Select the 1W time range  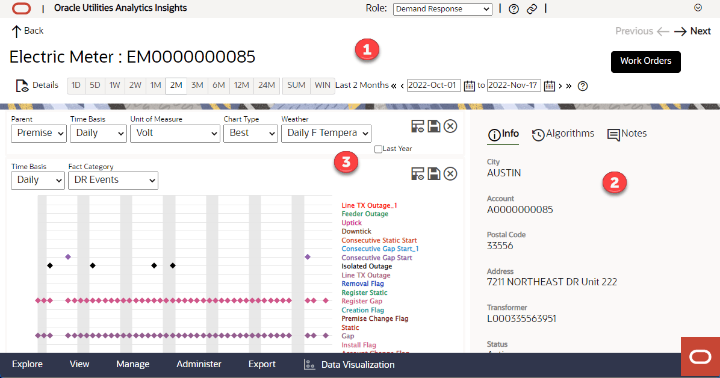click(x=115, y=85)
